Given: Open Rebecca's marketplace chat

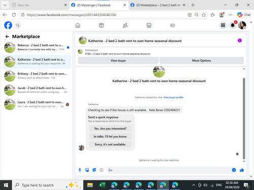Looking at the screenshot, I should [37, 47].
